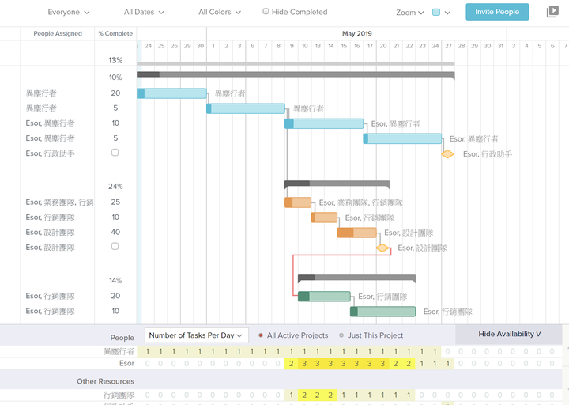The image size is (569, 405).
Task: Expand the Number of Tasks Per Day dropdown
Action: tap(196, 335)
